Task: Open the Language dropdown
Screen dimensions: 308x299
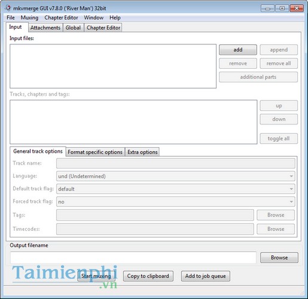Action: 176,176
